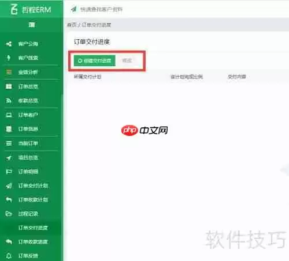Click the chart icon beside 订单交付计划
Image resolution: width=289 pixels, height=261 pixels.
click(x=9, y=186)
